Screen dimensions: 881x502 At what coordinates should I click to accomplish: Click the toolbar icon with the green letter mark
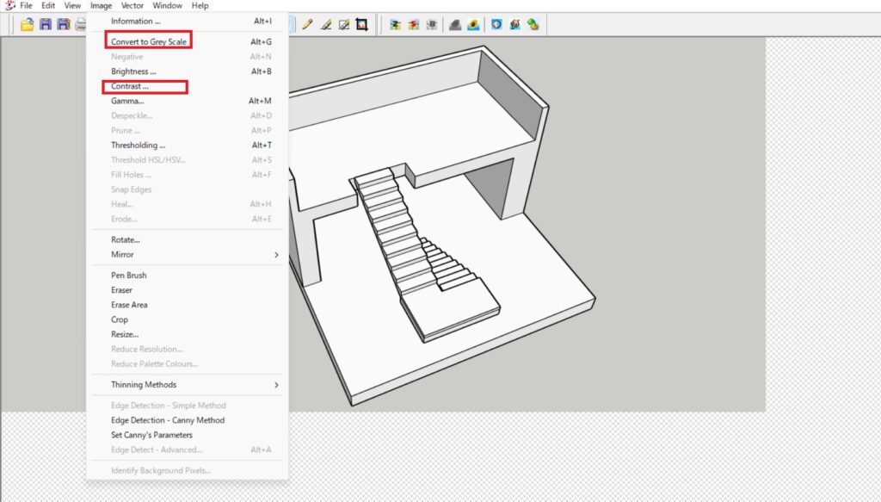[x=396, y=25]
